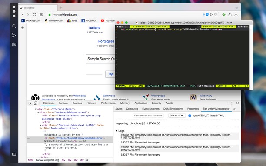Image resolution: width=266 pixels, height=166 pixels.
Task: Click the Edit as HTML button
Action: tap(177, 116)
